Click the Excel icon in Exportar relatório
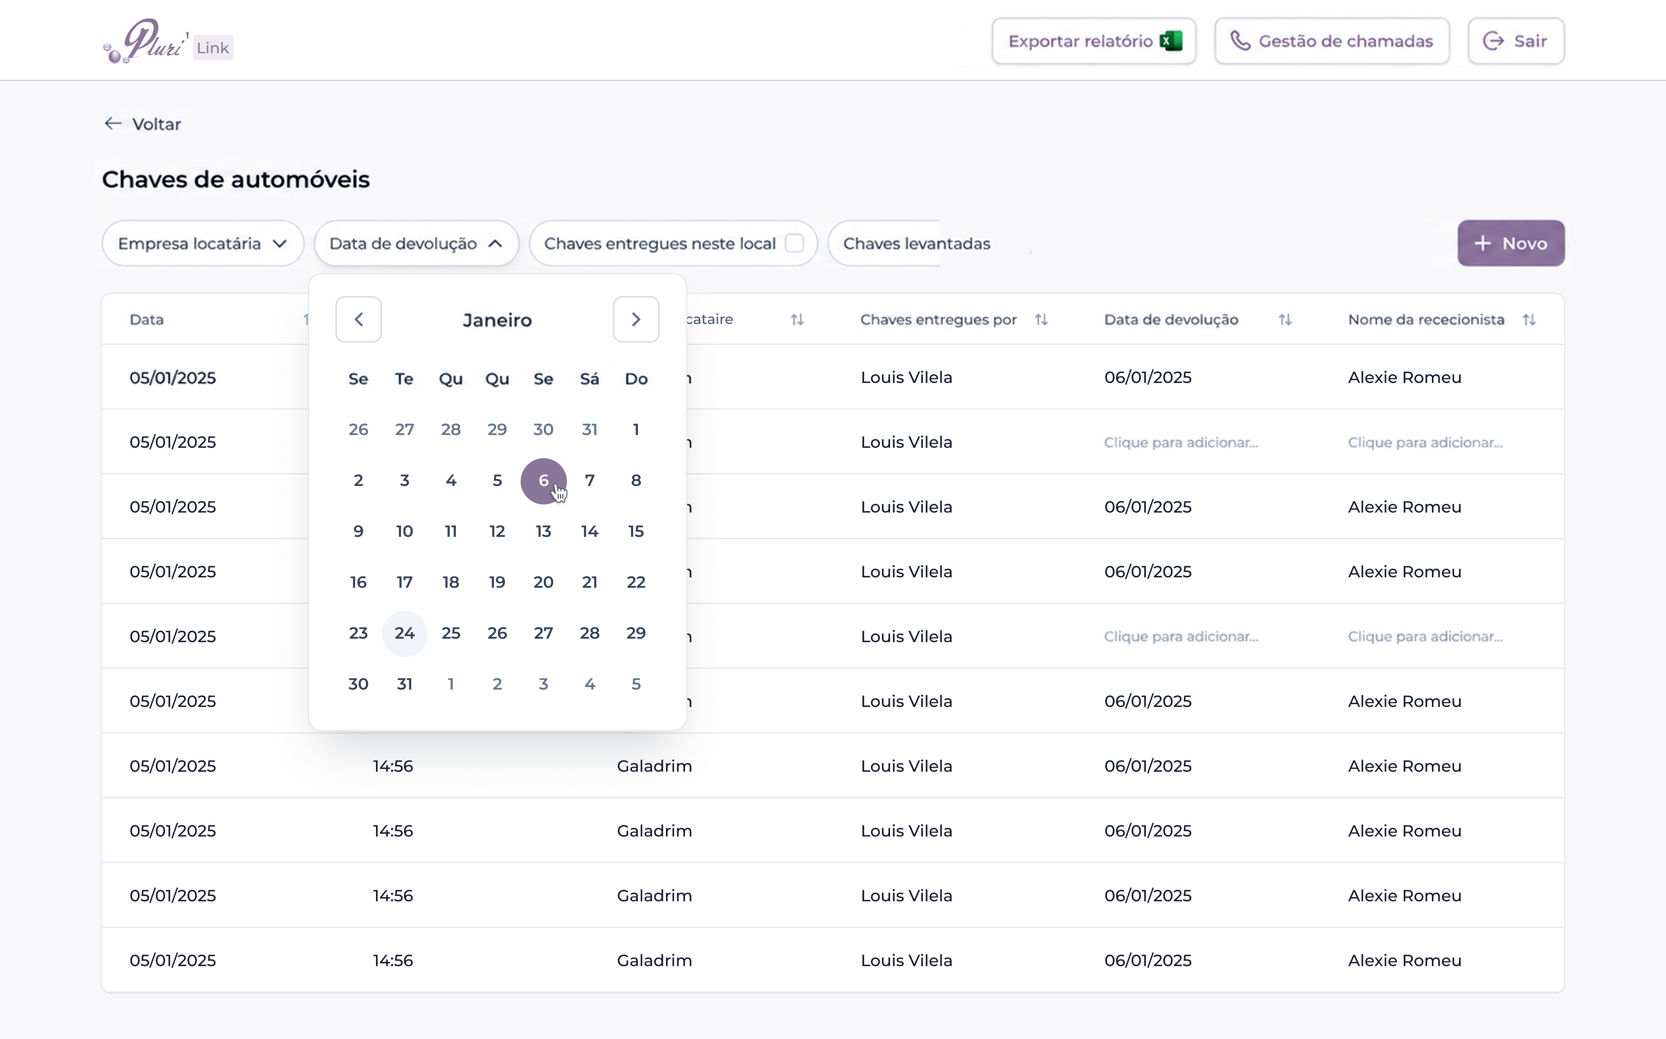 click(1171, 41)
